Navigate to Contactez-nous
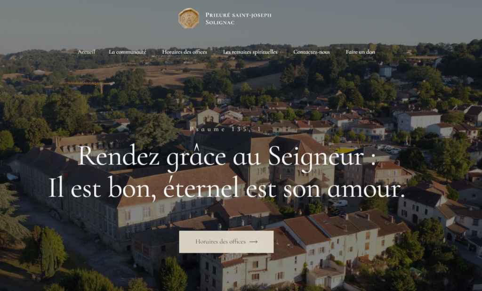 (x=312, y=52)
